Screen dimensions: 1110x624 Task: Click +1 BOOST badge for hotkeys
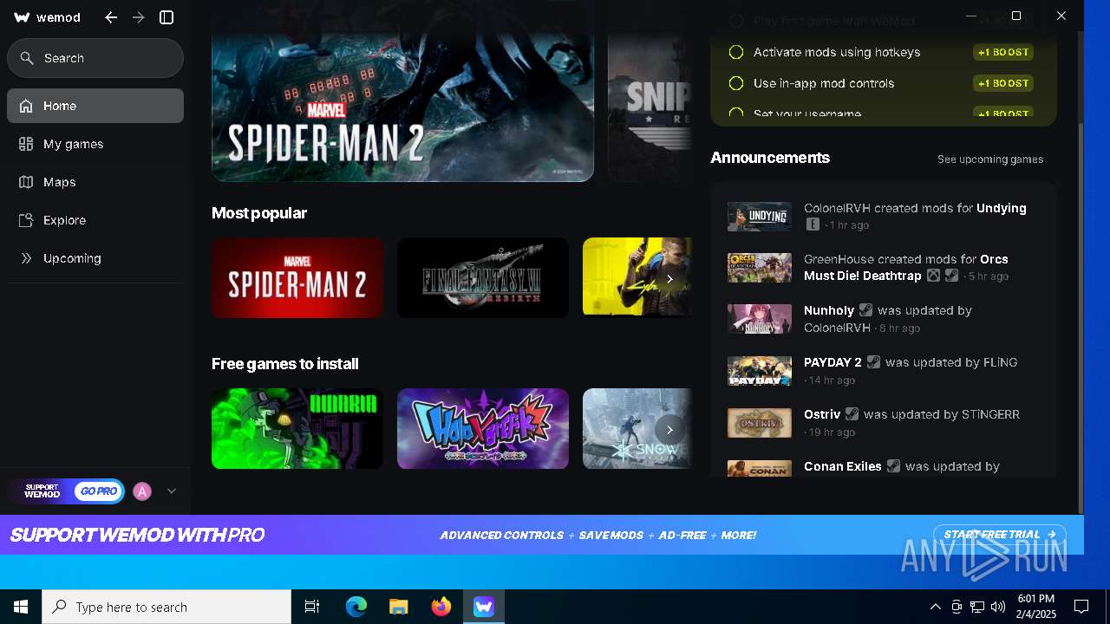tap(1003, 52)
